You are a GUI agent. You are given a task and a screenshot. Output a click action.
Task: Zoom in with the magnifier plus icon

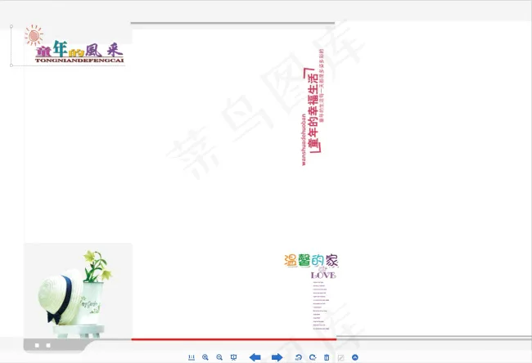(205, 357)
